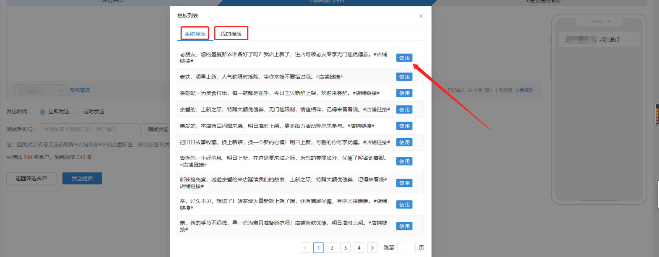Select page 1 in pagination
This screenshot has height=257, width=659.
[319, 248]
